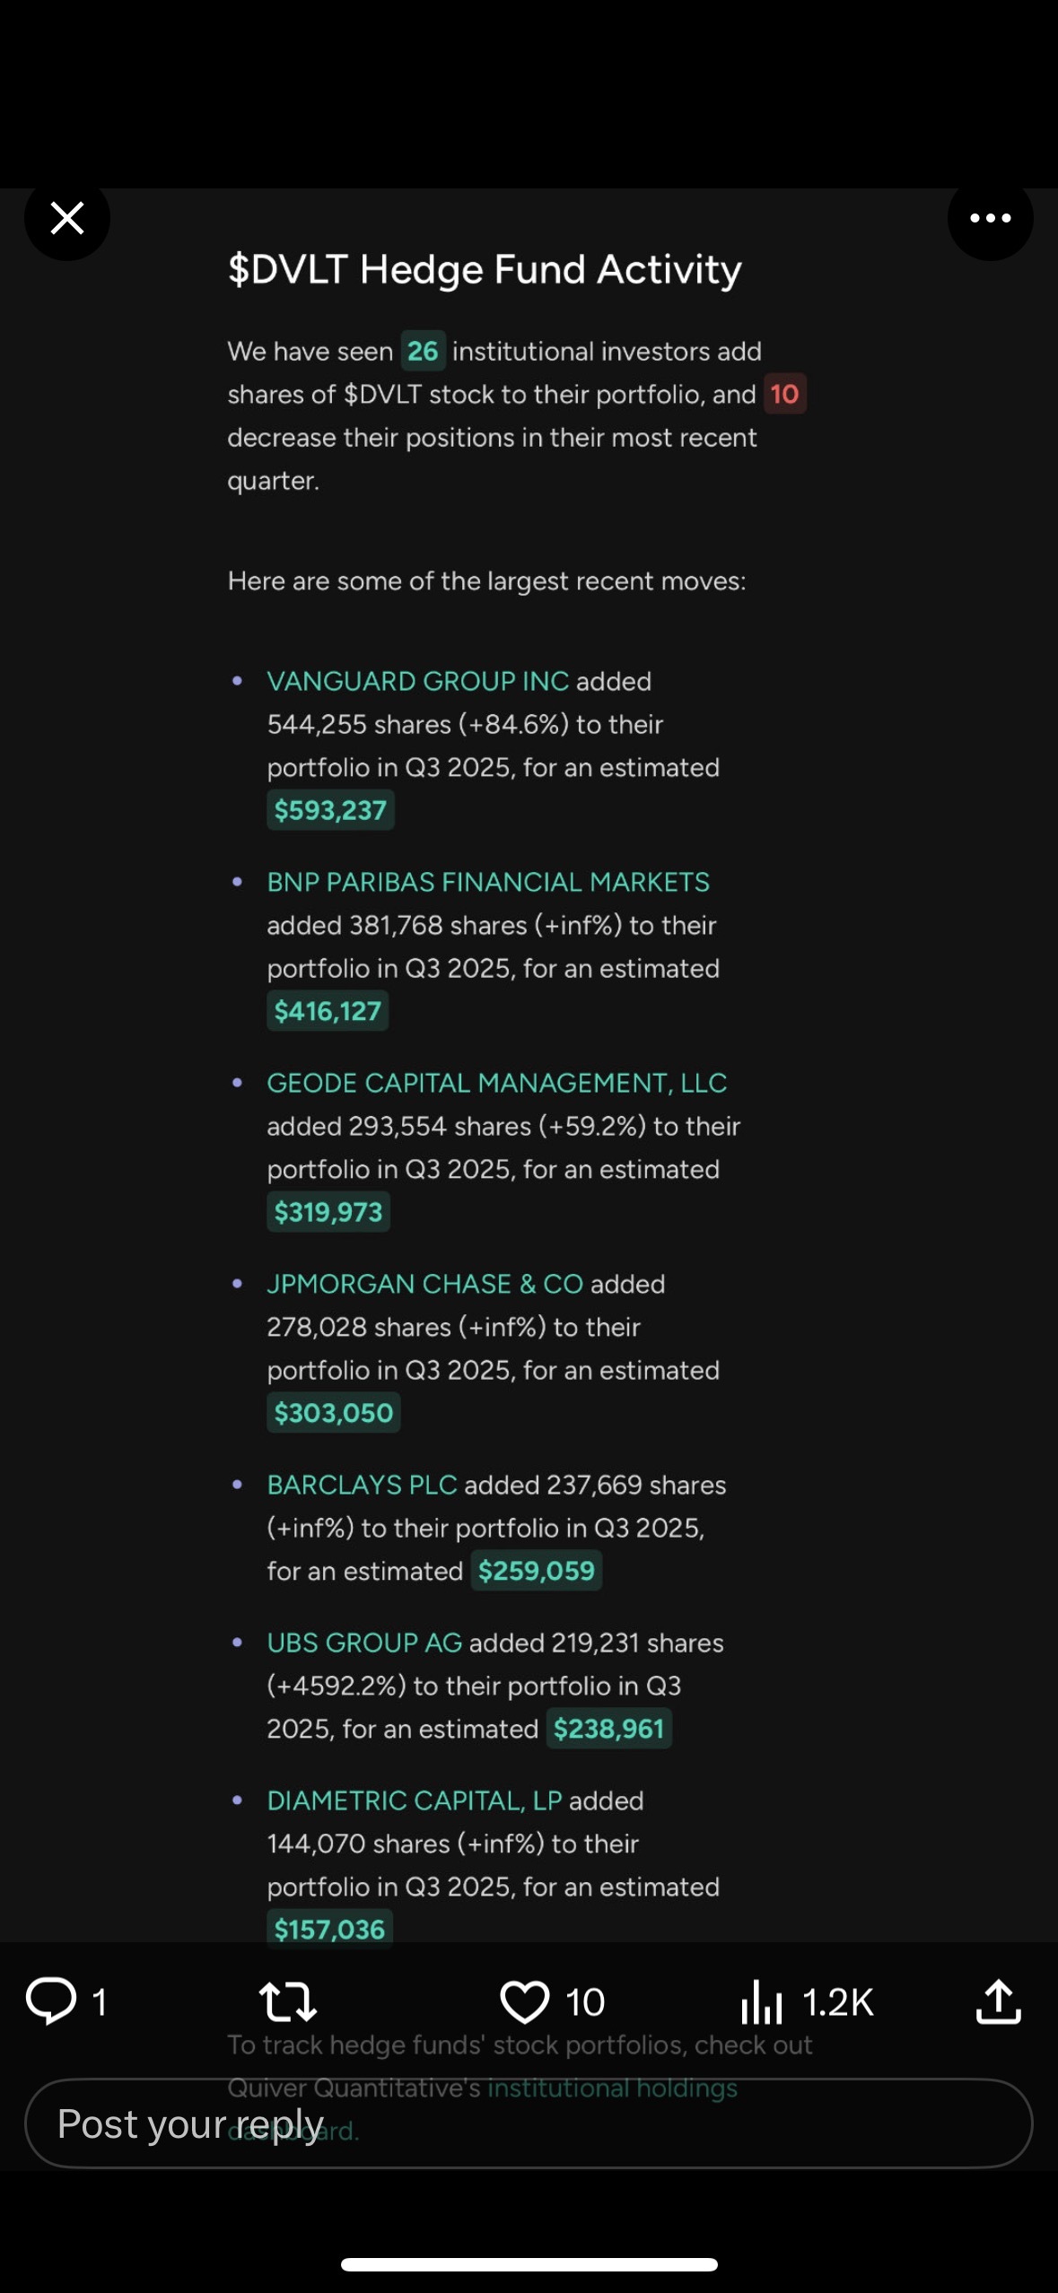The image size is (1058, 2293).
Task: Open BNP PARIBAS FINANCIAL MARKETS link
Action: [488, 882]
